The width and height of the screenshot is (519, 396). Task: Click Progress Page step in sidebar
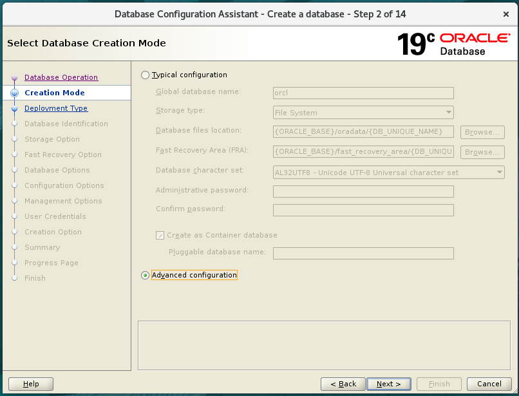tap(52, 263)
